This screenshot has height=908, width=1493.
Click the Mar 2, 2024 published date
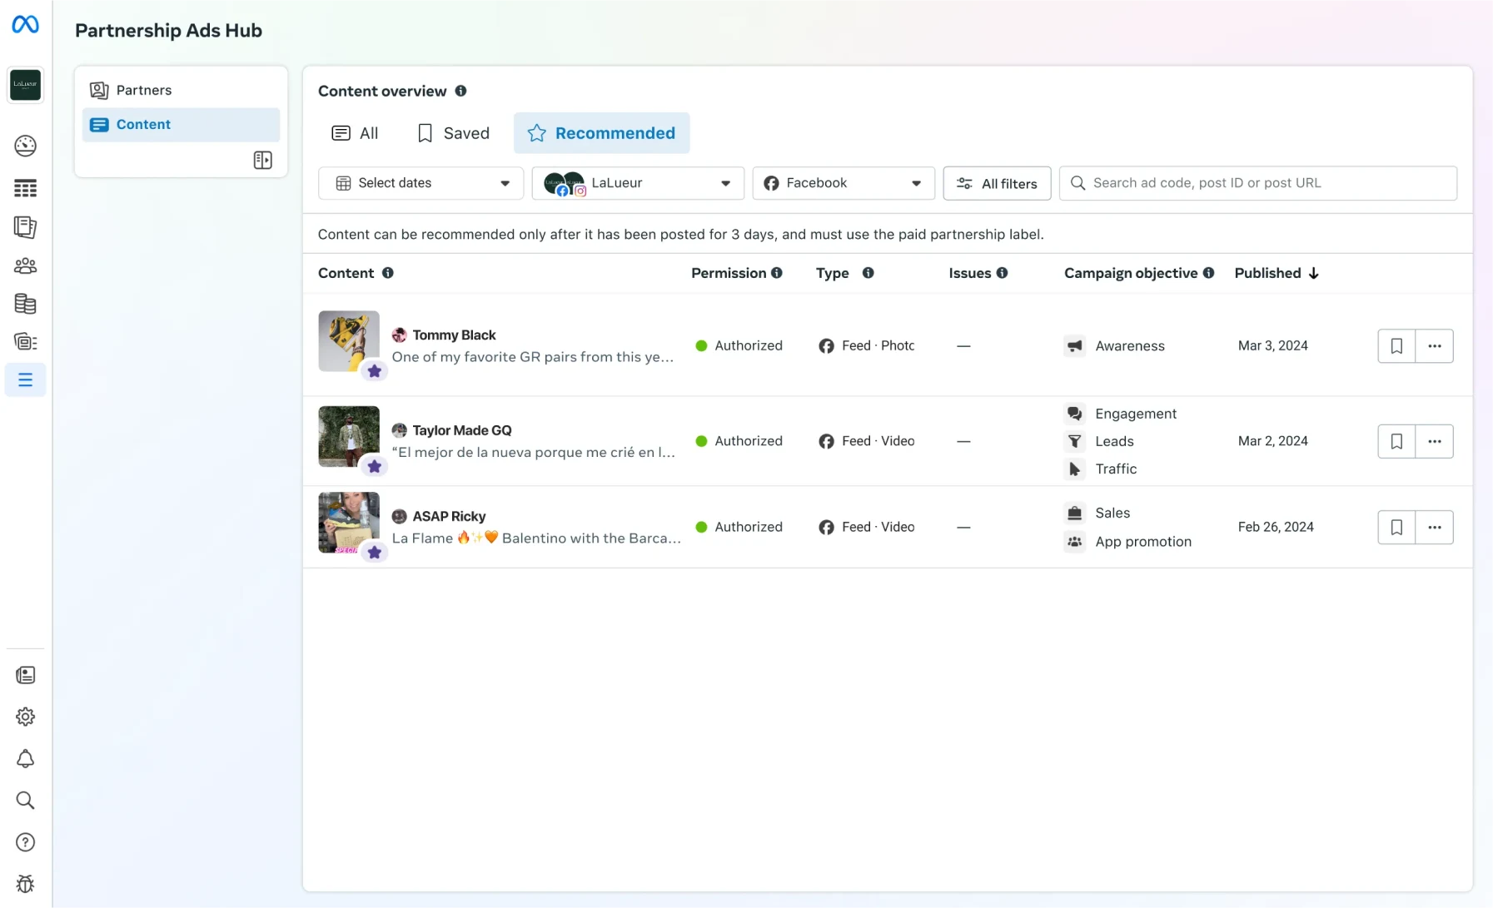1272,441
